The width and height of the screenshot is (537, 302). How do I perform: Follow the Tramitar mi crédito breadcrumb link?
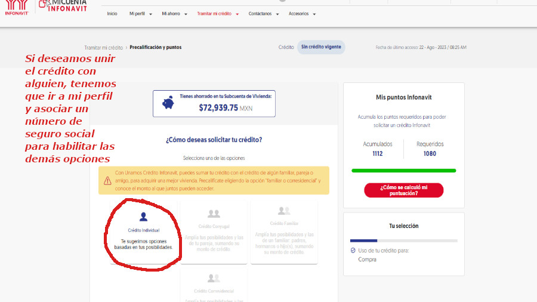[x=103, y=48]
